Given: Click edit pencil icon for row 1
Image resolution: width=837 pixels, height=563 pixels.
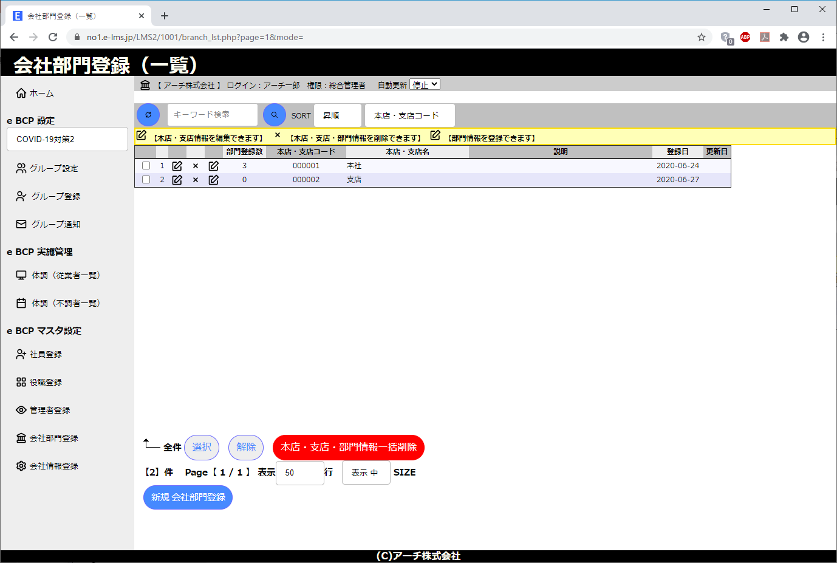Looking at the screenshot, I should point(177,166).
